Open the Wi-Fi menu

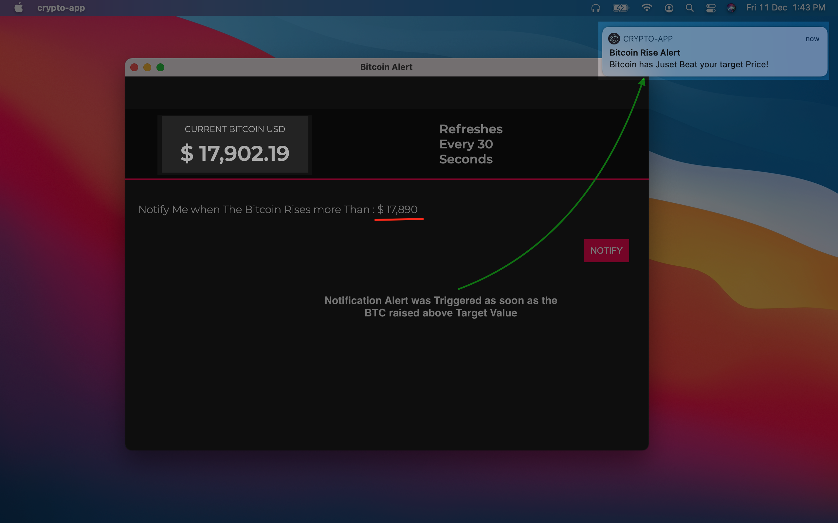tap(646, 8)
